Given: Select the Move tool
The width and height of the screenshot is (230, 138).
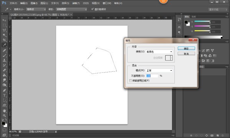Looking at the screenshot, I should 4,20.
